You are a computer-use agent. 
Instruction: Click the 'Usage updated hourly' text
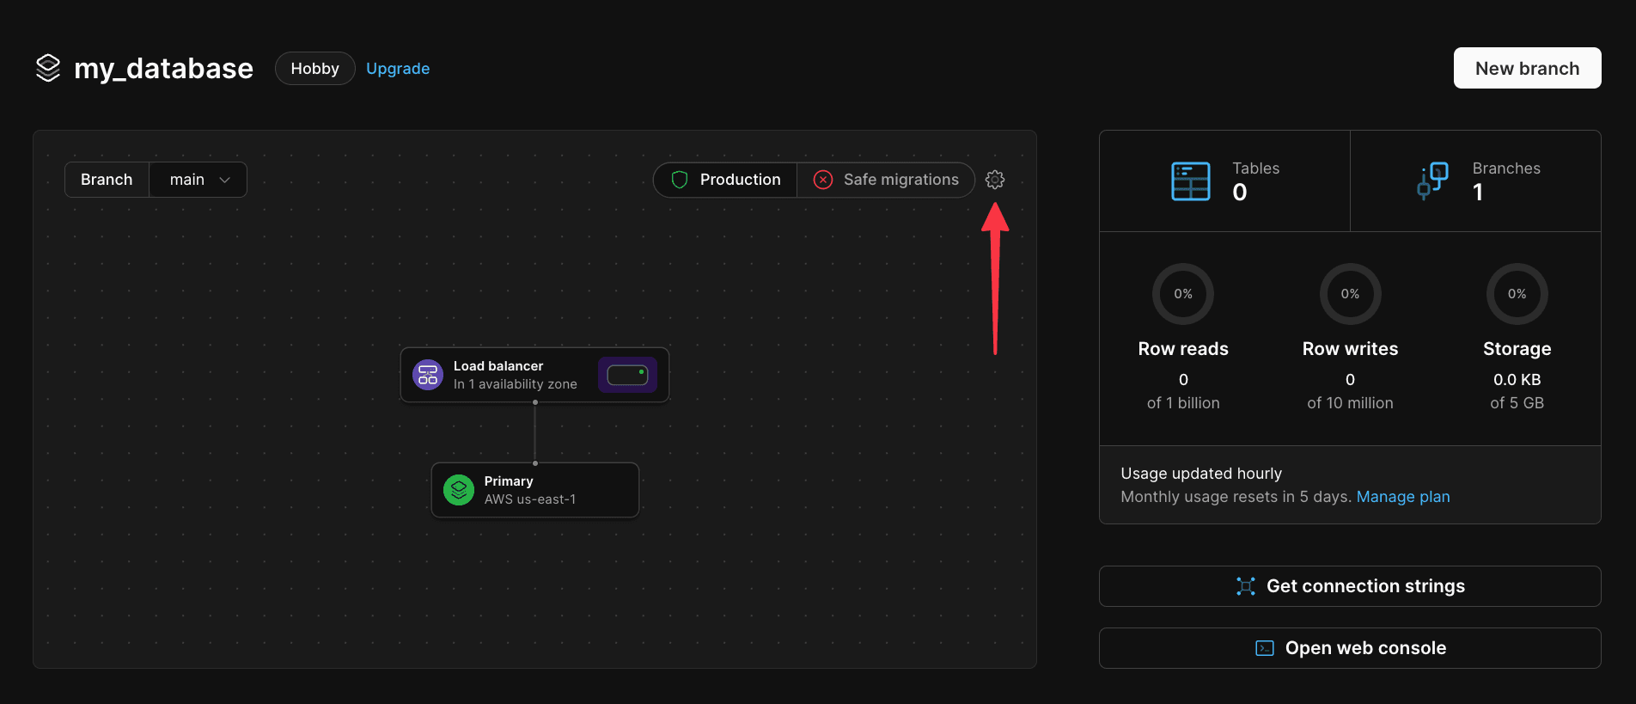point(1201,474)
